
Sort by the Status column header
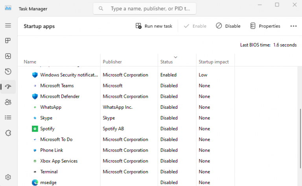pyautogui.click(x=166, y=62)
